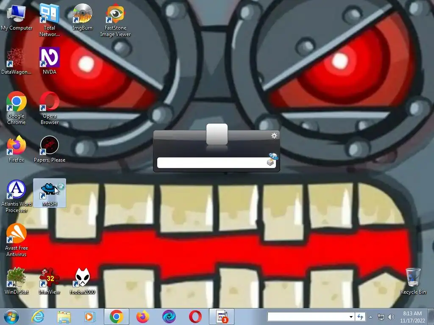Focus the taskbar address toolbar field
Viewport: 434px width, 325px height.
[307, 317]
